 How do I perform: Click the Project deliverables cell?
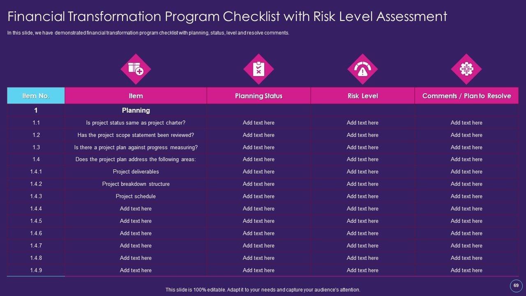[136, 171]
